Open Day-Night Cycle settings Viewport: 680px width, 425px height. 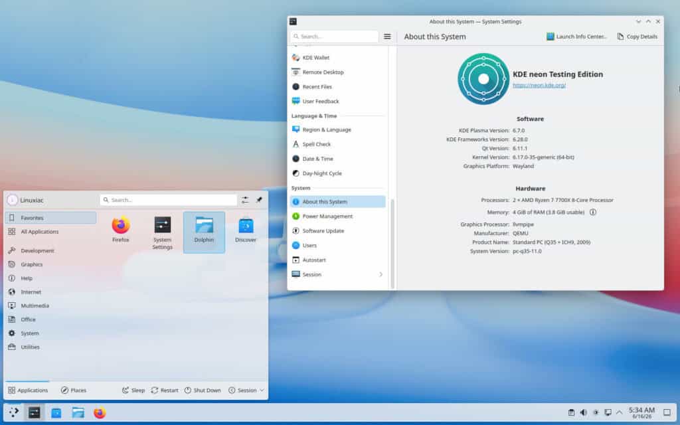[337, 173]
